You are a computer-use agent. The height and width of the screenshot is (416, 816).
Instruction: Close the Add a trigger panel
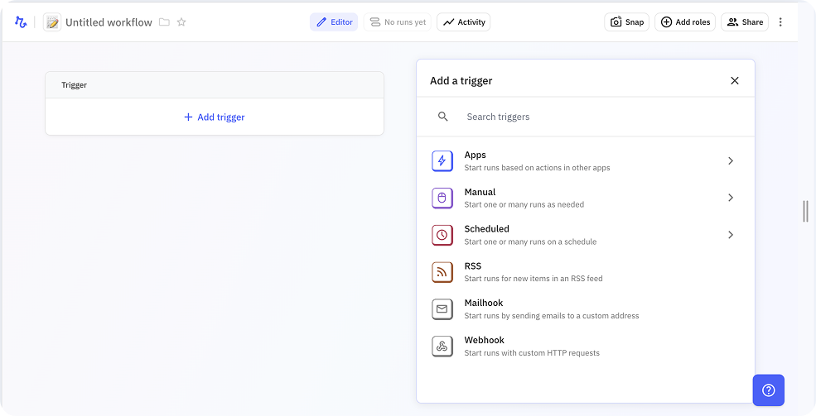(734, 80)
